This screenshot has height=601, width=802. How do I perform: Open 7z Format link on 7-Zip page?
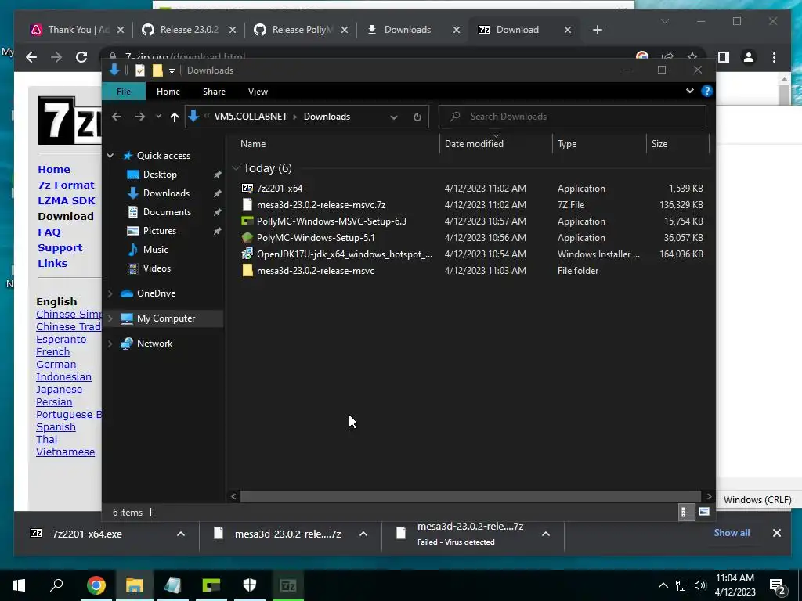click(66, 185)
